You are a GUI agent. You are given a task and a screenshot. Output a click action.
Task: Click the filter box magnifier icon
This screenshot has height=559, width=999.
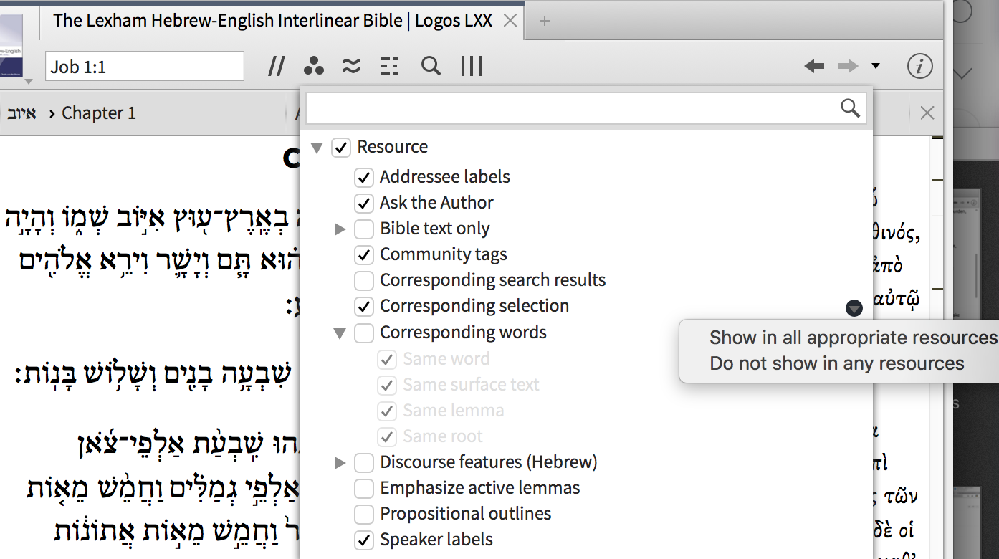coord(851,108)
